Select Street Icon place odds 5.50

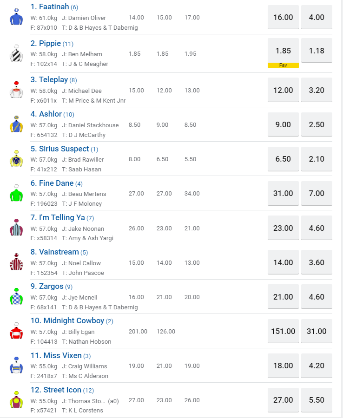point(317,400)
